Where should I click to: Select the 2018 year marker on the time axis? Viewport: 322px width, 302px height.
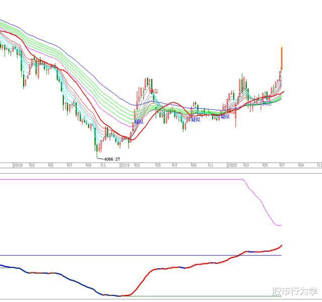point(18,165)
